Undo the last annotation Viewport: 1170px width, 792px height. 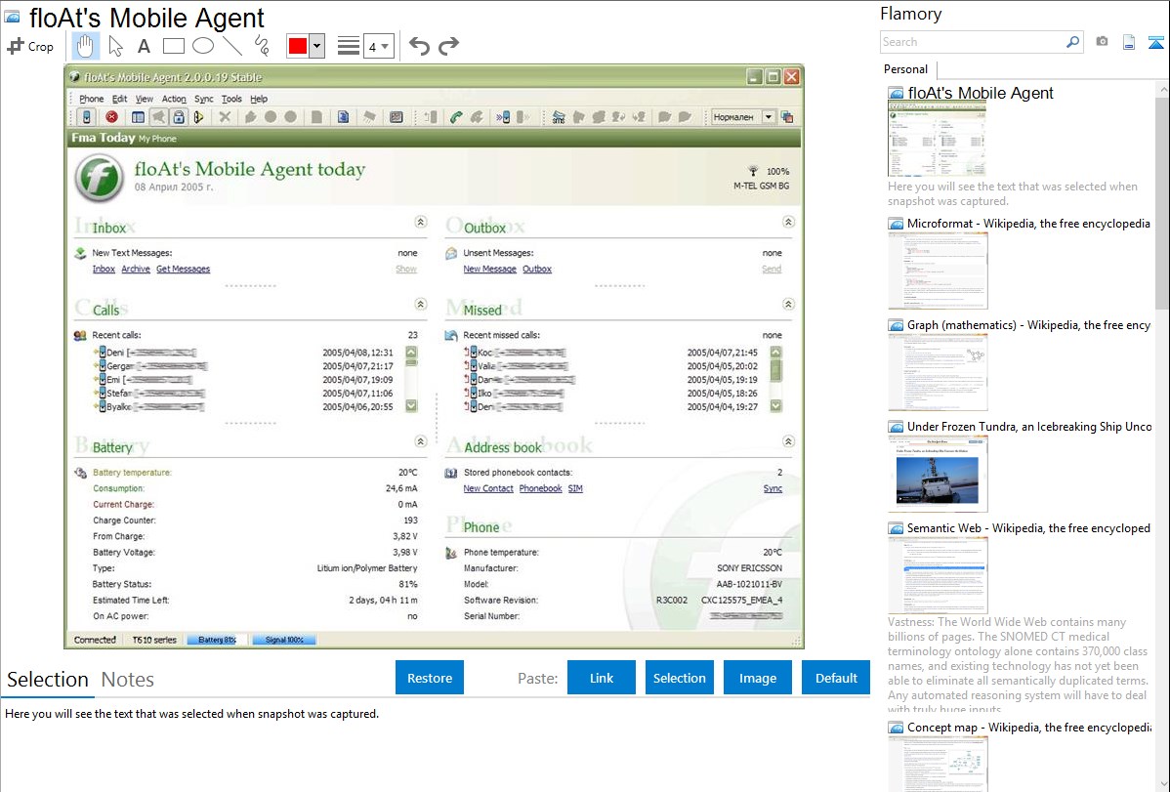click(x=419, y=46)
